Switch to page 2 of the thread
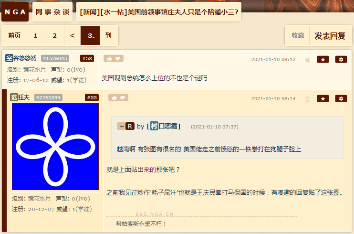Viewport: 354px width, 234px height. pyautogui.click(x=55, y=35)
